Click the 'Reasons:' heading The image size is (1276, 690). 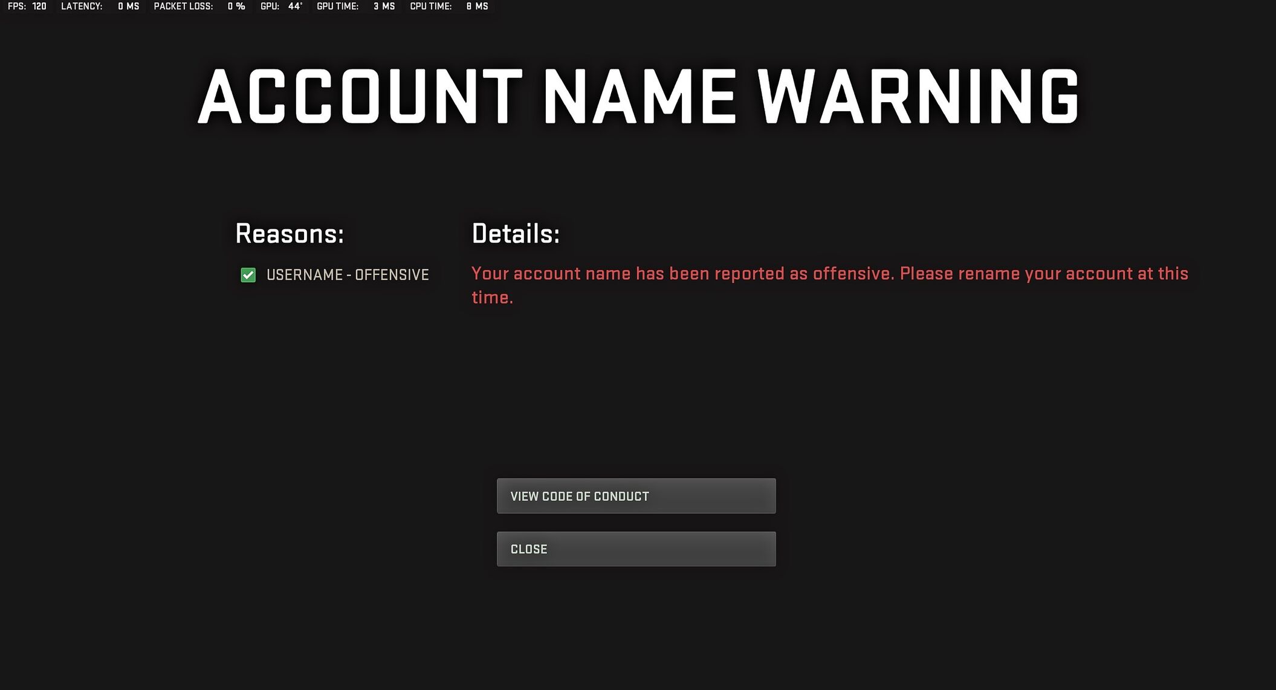tap(290, 233)
